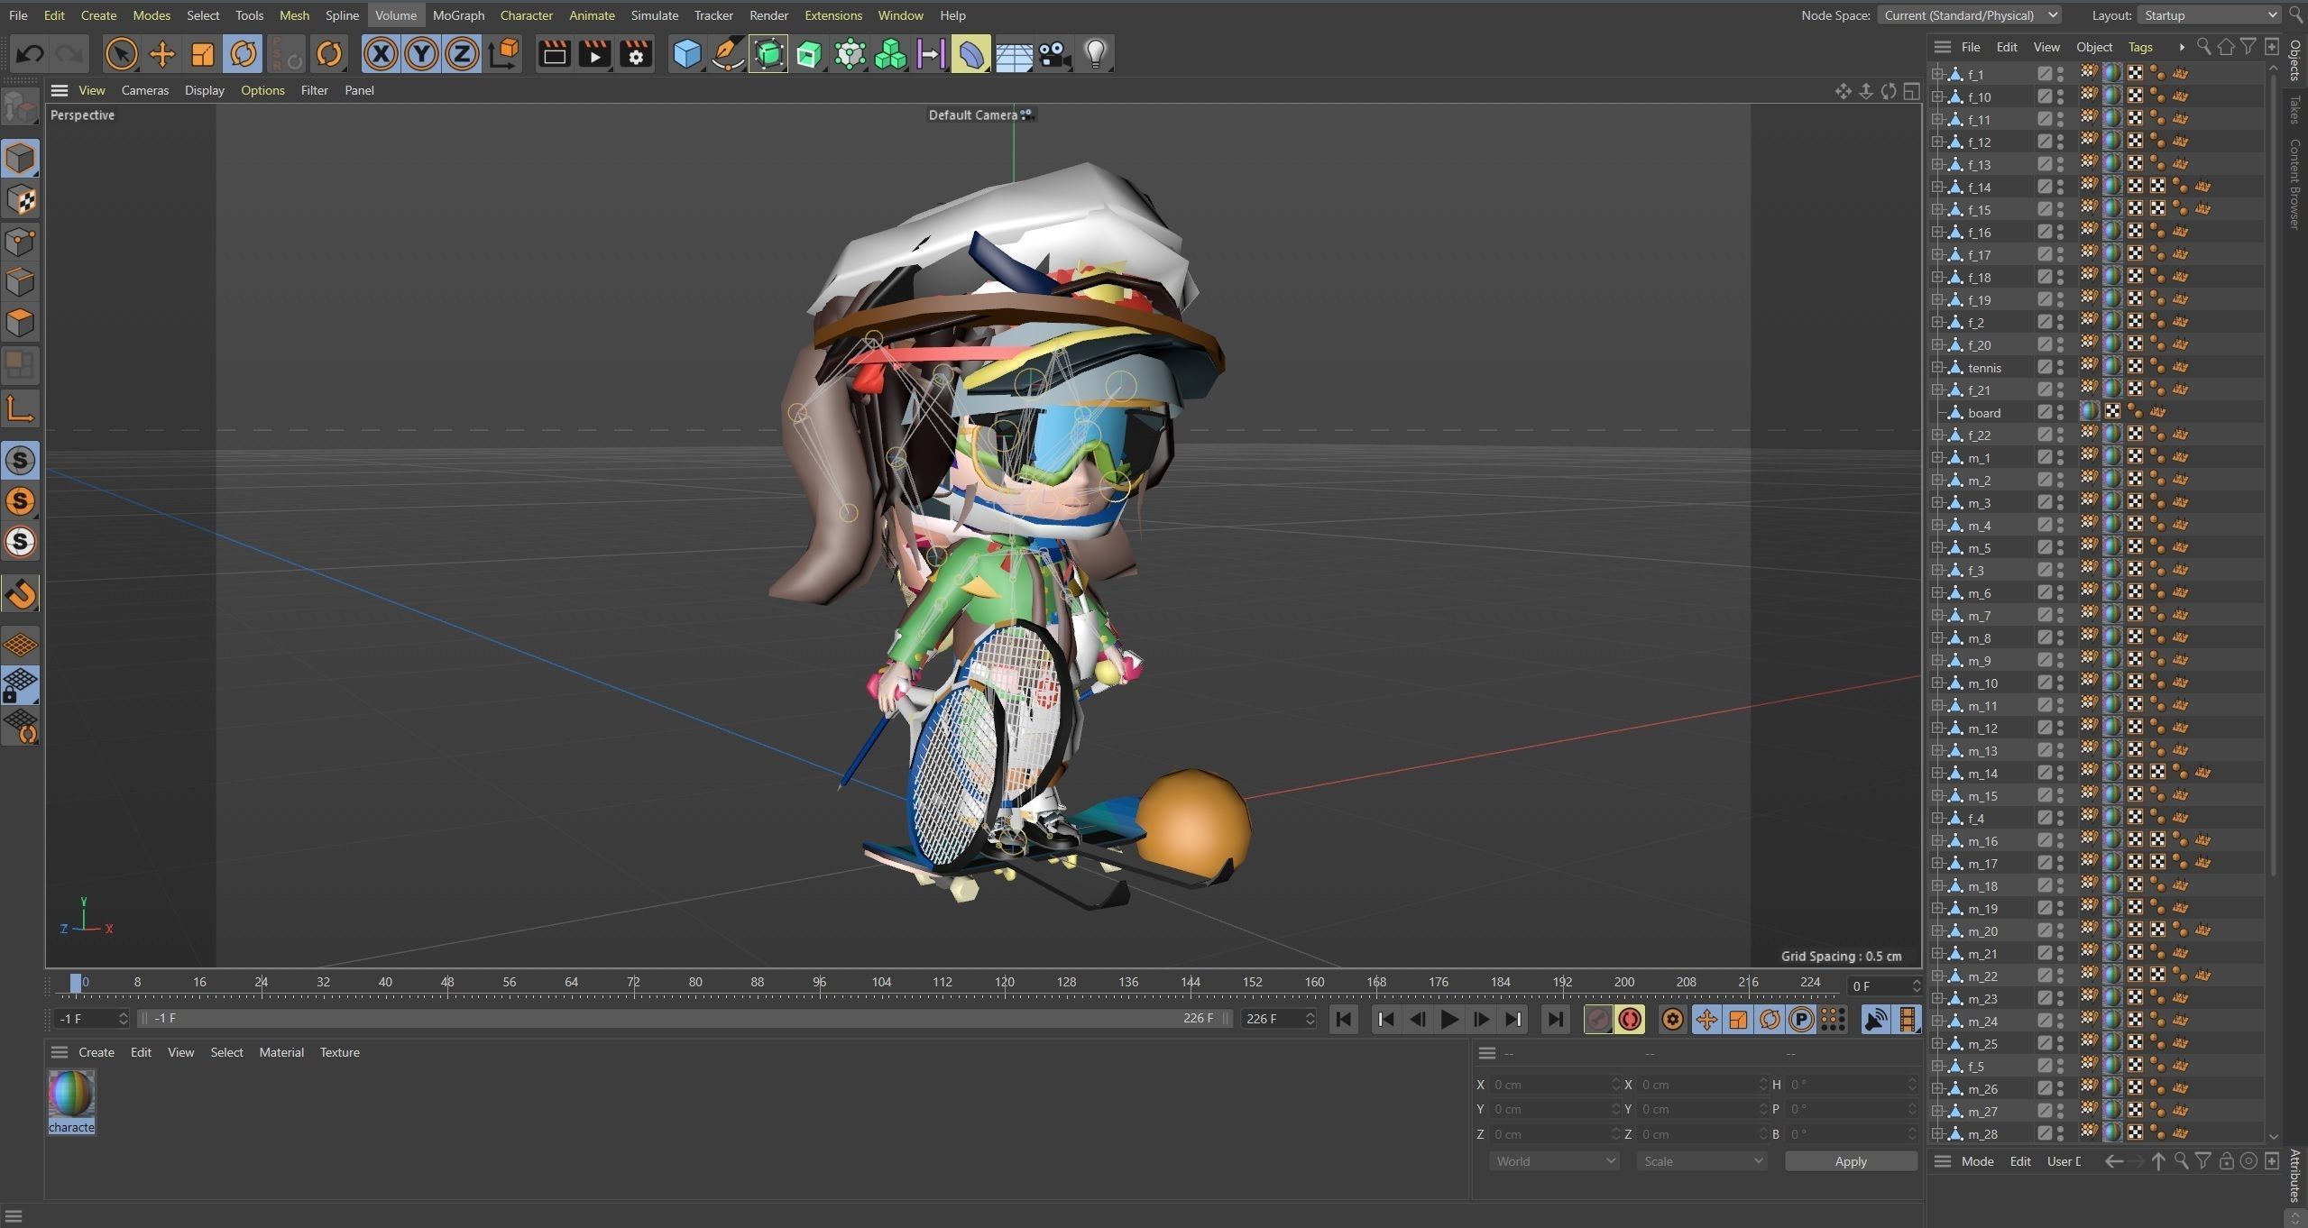Switch to Texture mode icon
This screenshot has width=2308, height=1228.
pyautogui.click(x=21, y=200)
